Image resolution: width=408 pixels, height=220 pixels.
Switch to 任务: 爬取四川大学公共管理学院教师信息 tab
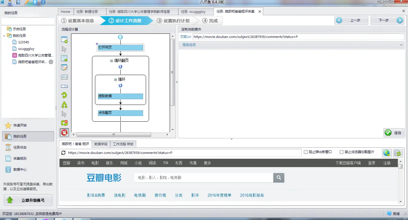pos(142,12)
